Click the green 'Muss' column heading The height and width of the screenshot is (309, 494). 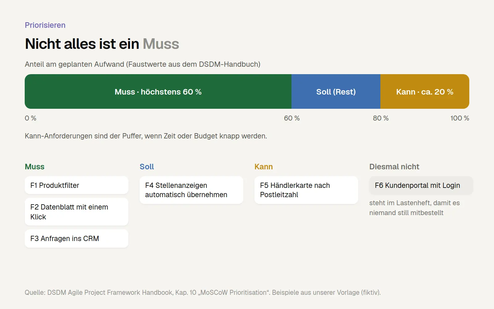click(x=35, y=167)
